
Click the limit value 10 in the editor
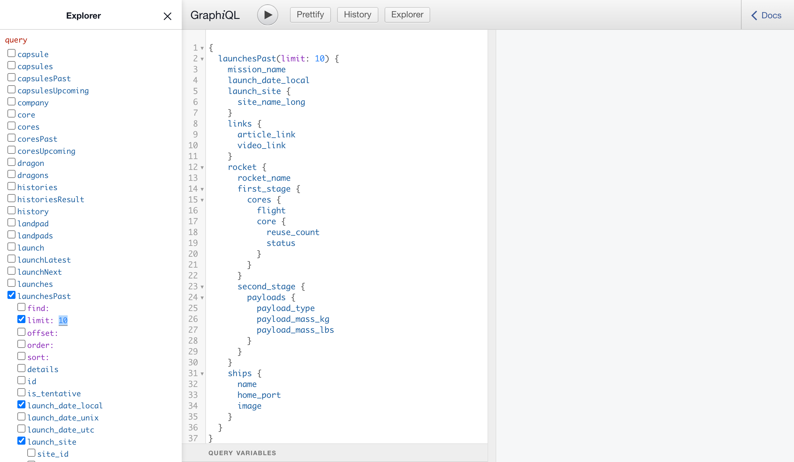(x=319, y=59)
